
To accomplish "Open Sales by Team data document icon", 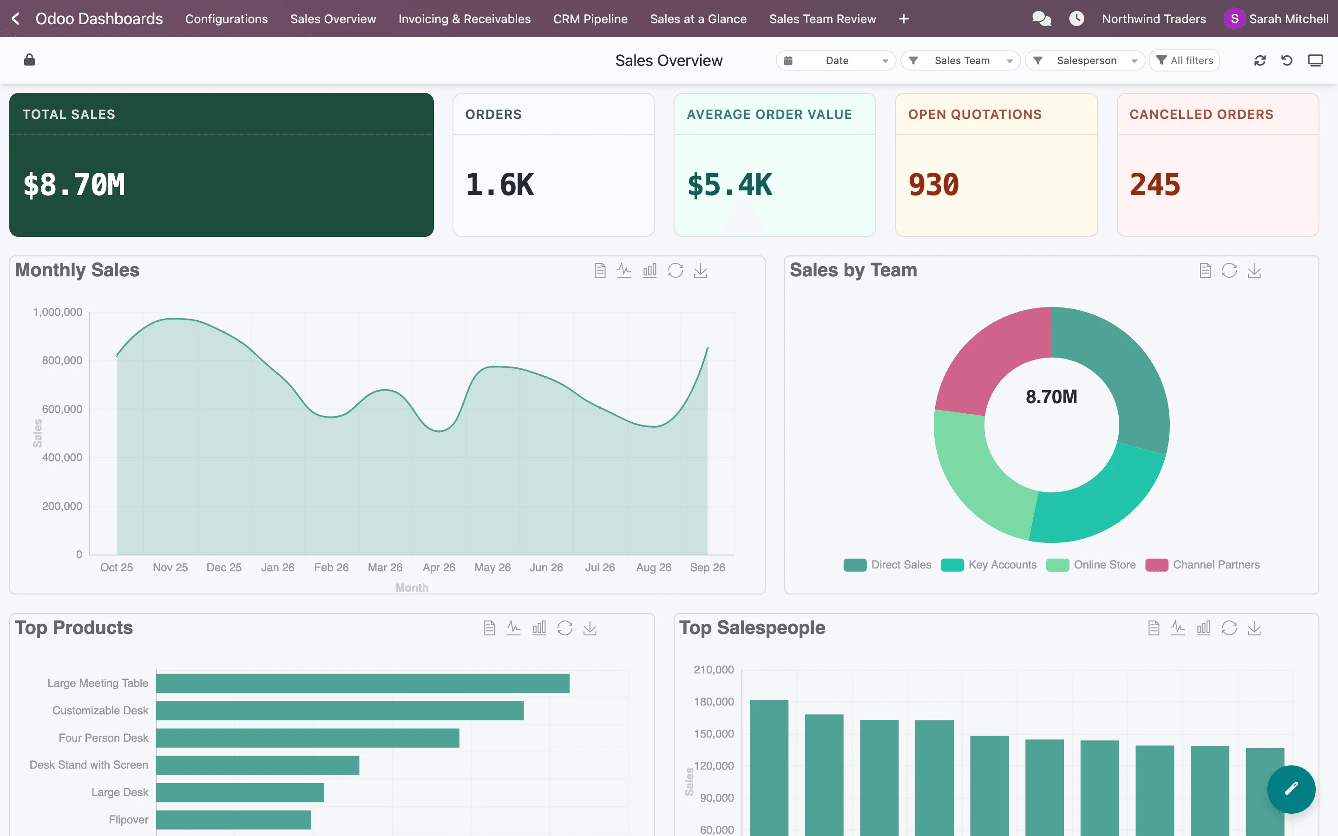I will (1205, 270).
